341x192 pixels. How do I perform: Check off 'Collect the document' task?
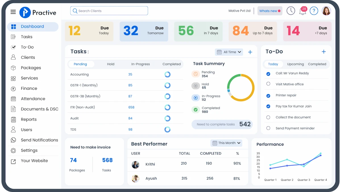268,117
